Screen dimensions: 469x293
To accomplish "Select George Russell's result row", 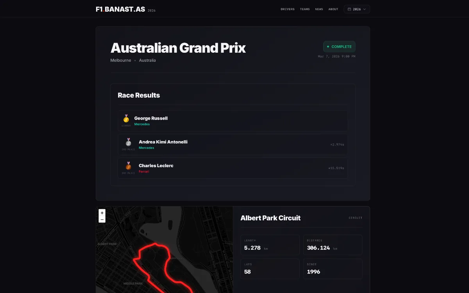I will point(233,120).
